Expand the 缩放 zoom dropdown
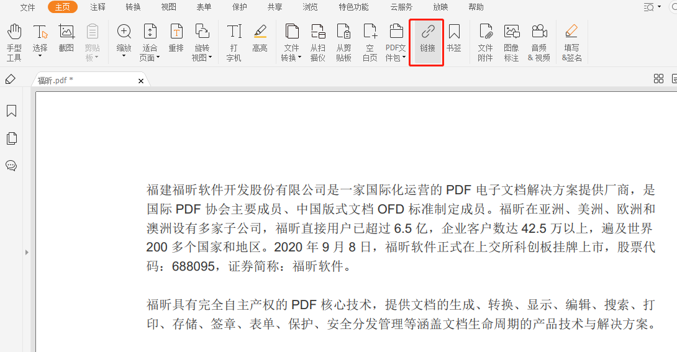This screenshot has height=352, width=677. coord(124,56)
